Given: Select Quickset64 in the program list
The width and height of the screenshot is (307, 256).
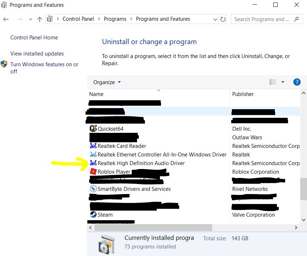Looking at the screenshot, I should pyautogui.click(x=111, y=129).
